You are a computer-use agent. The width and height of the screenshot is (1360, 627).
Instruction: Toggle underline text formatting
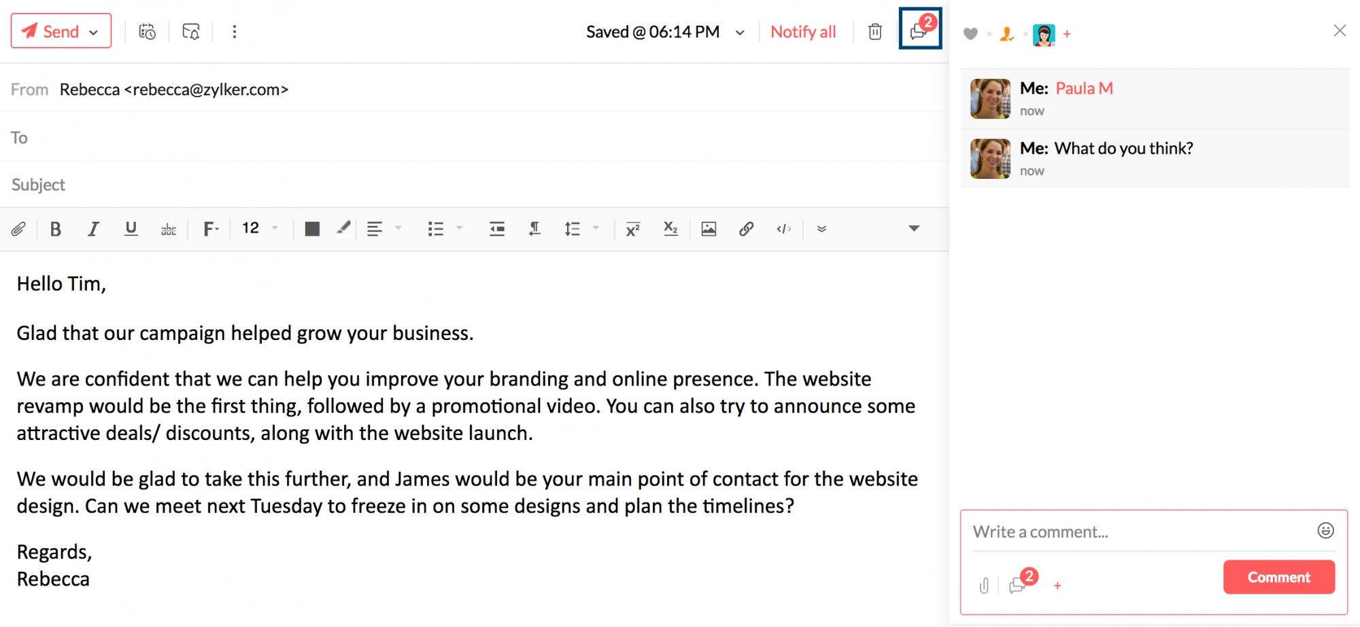point(131,229)
